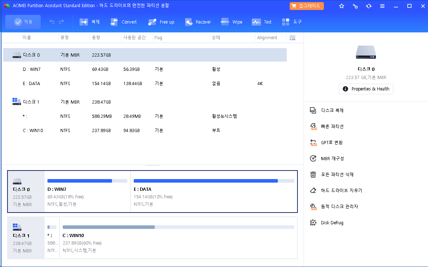Click the AOMEI app logo in title bar

[7, 6]
